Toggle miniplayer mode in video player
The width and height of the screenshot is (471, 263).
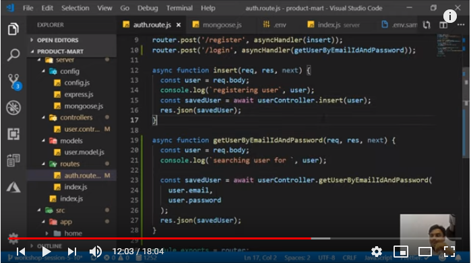click(401, 252)
